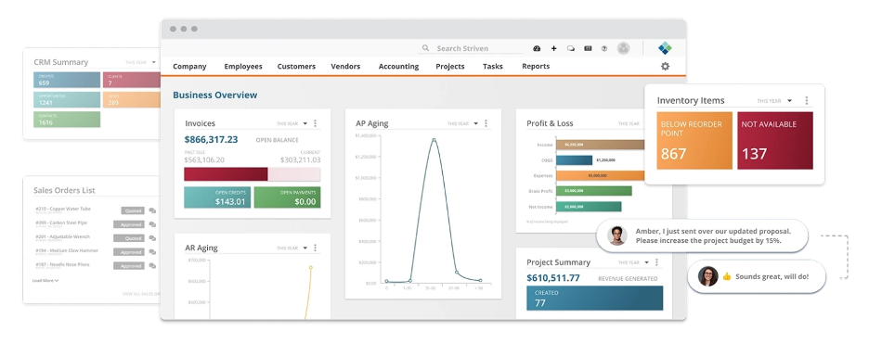
Task: Open the AR Aging widget three-dot menu
Action: [x=316, y=248]
